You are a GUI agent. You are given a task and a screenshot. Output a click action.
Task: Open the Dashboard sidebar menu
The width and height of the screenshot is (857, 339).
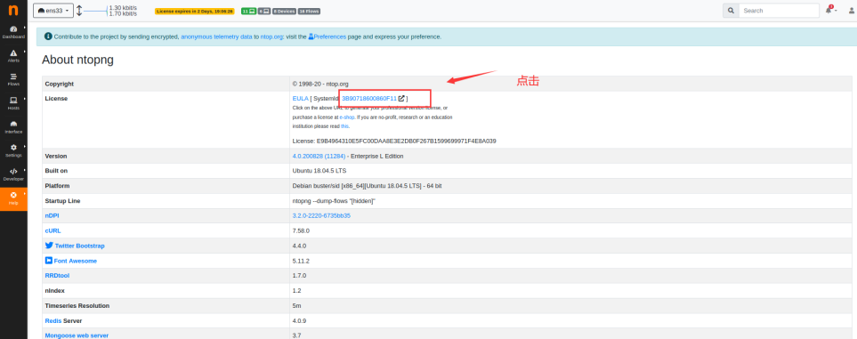[x=13, y=32]
